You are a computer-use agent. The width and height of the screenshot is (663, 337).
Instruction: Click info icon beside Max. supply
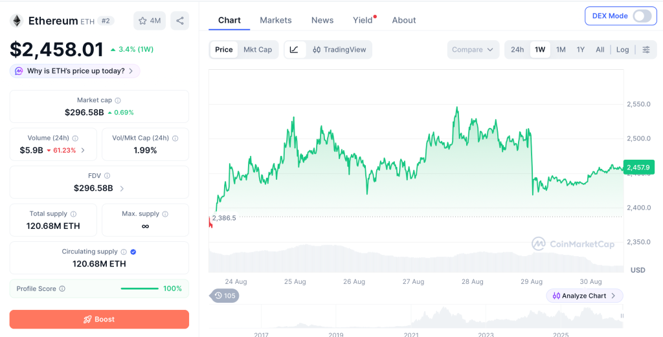coord(165,214)
